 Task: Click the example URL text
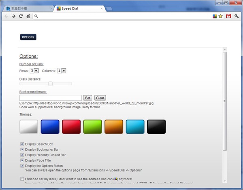point(94,103)
